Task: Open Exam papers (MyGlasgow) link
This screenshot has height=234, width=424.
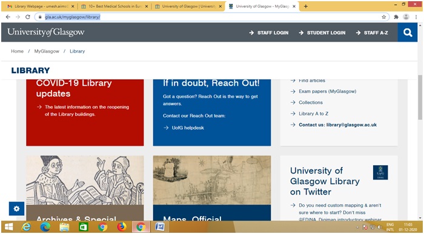Action: (x=328, y=91)
